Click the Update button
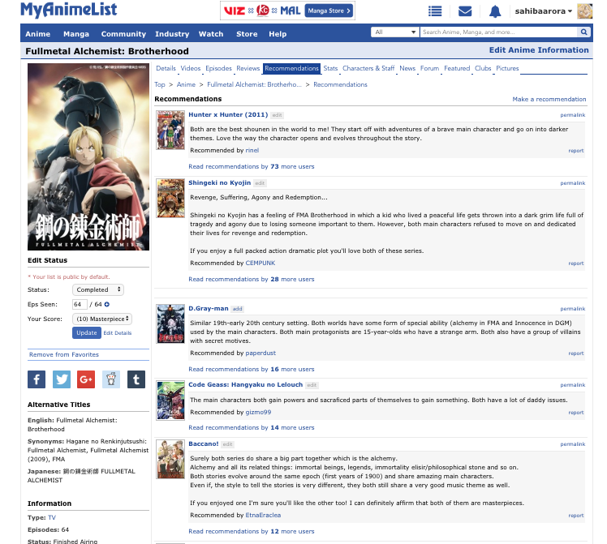This screenshot has height=544, width=607. [x=86, y=333]
